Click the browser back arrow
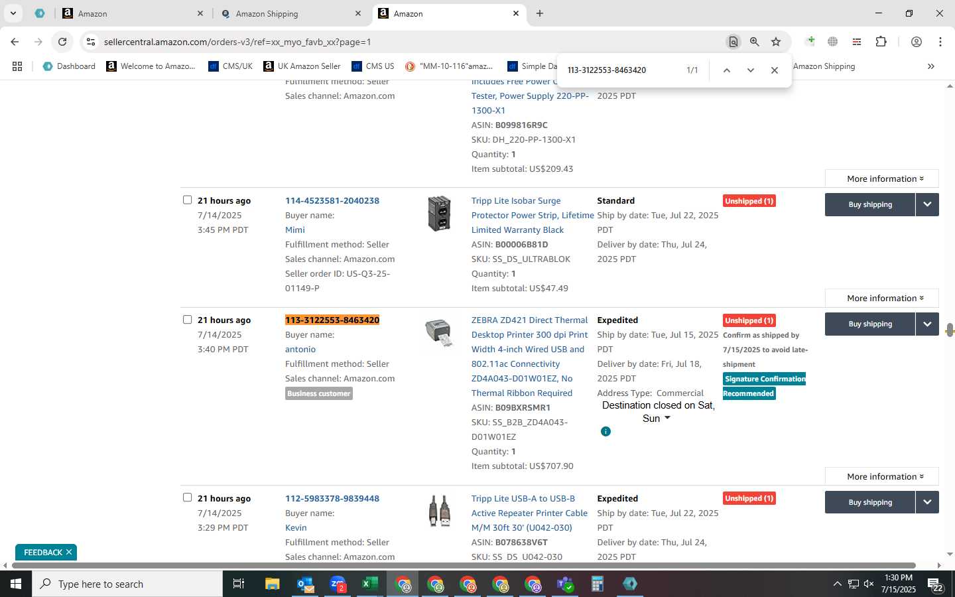 tap(15, 42)
